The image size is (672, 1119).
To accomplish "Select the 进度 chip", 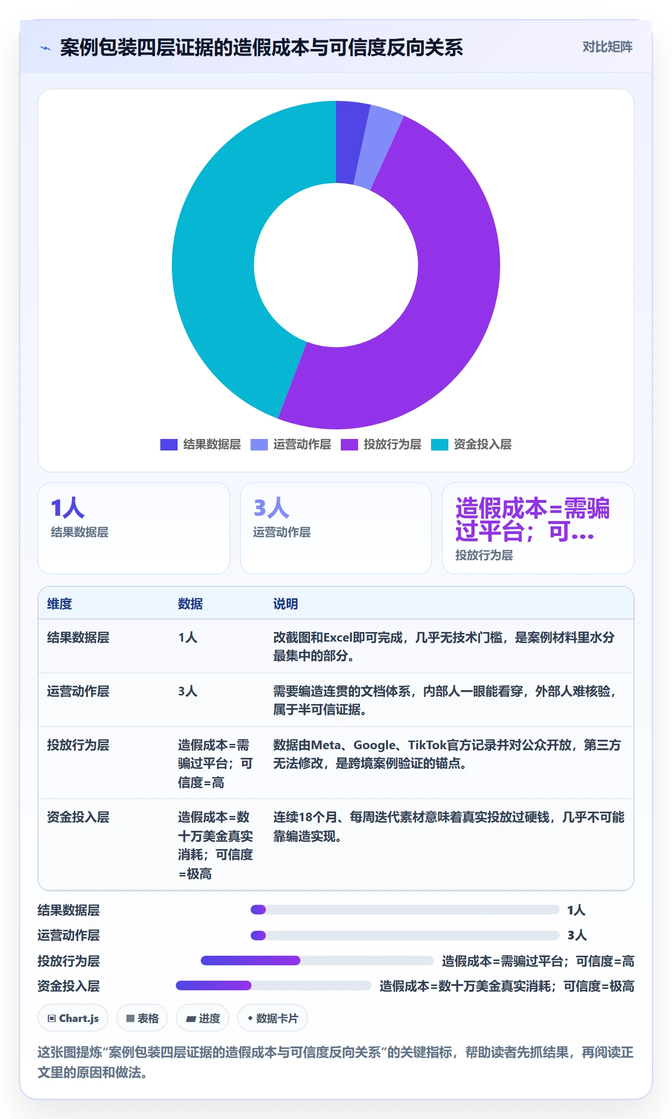I will tap(203, 1018).
